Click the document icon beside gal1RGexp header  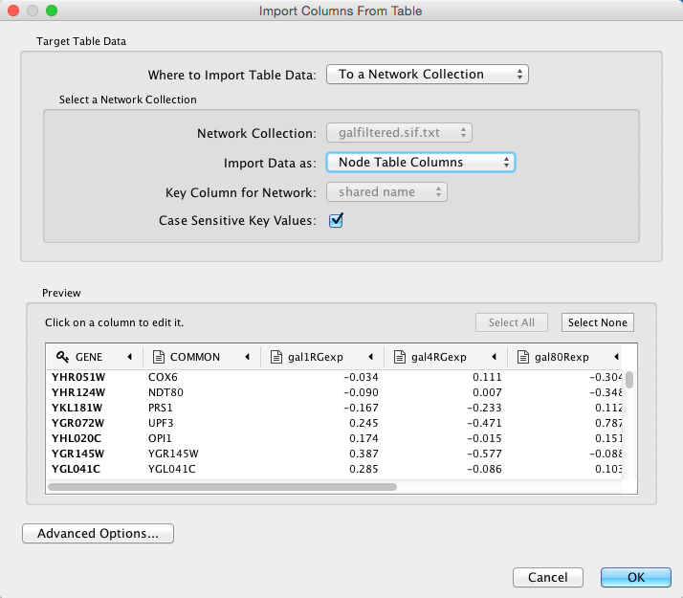[277, 357]
